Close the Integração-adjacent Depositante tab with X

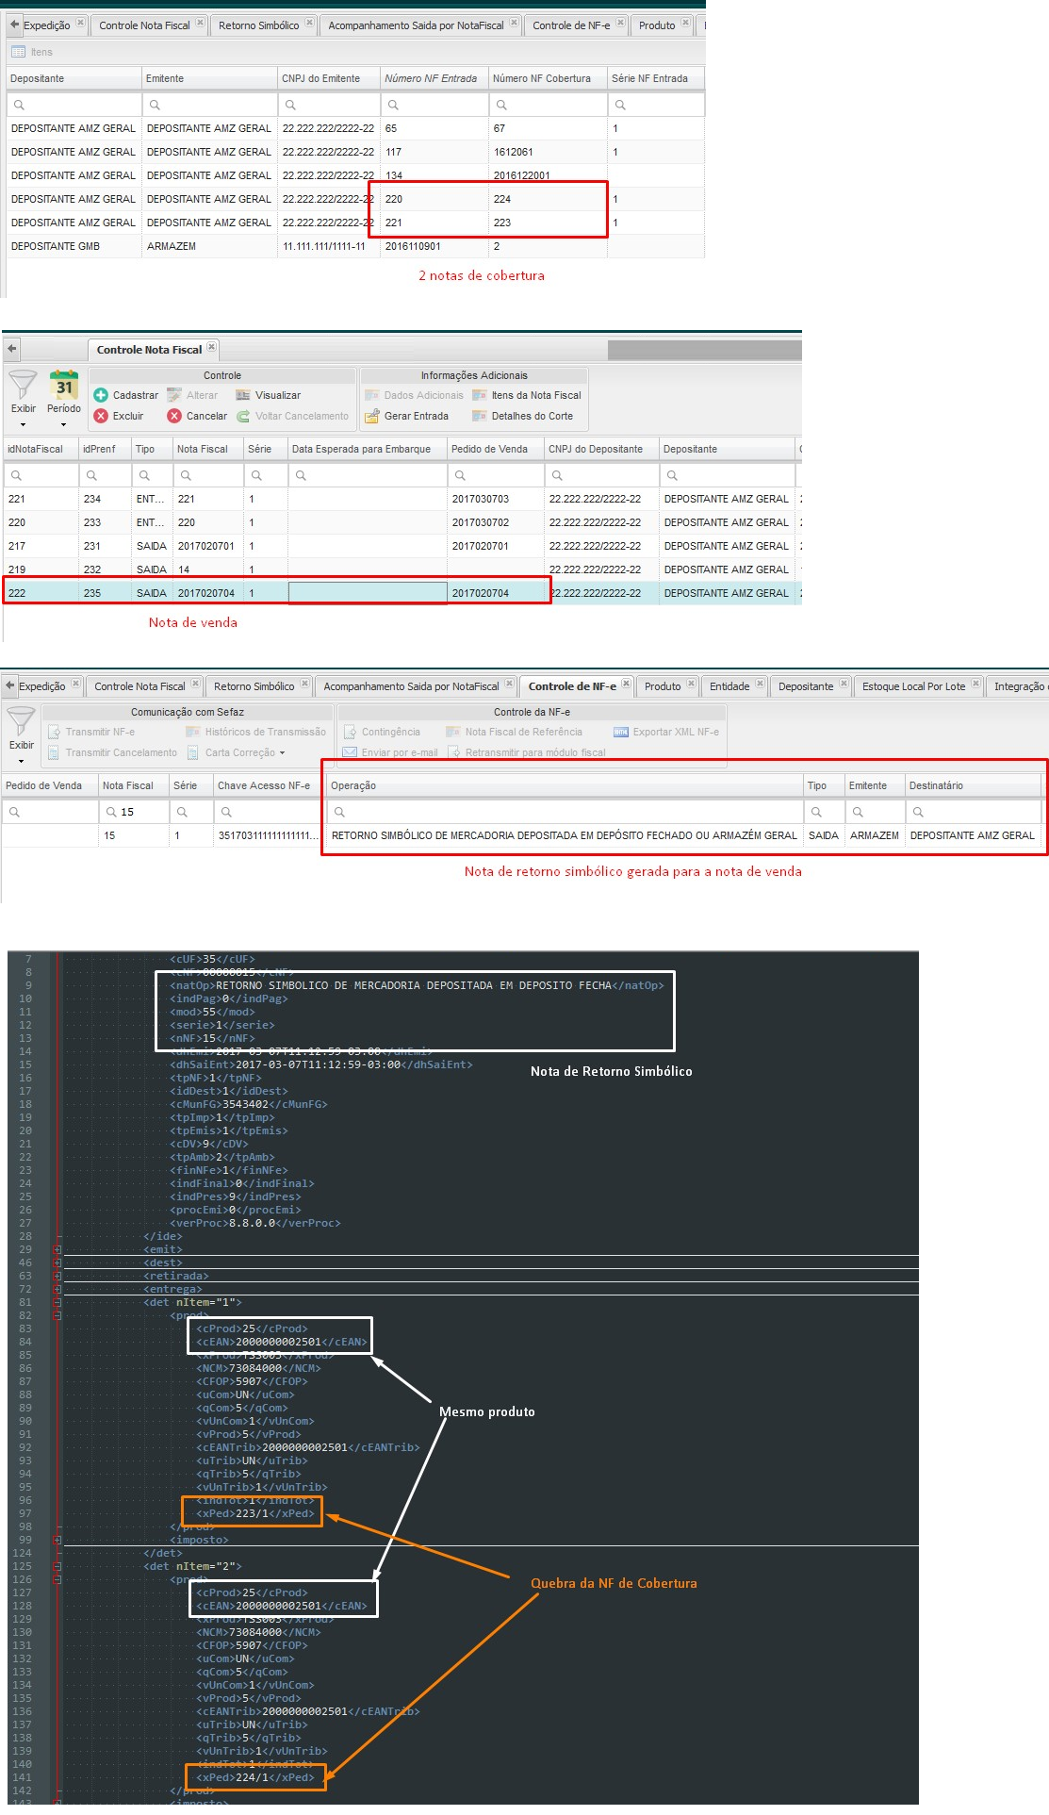coord(844,684)
